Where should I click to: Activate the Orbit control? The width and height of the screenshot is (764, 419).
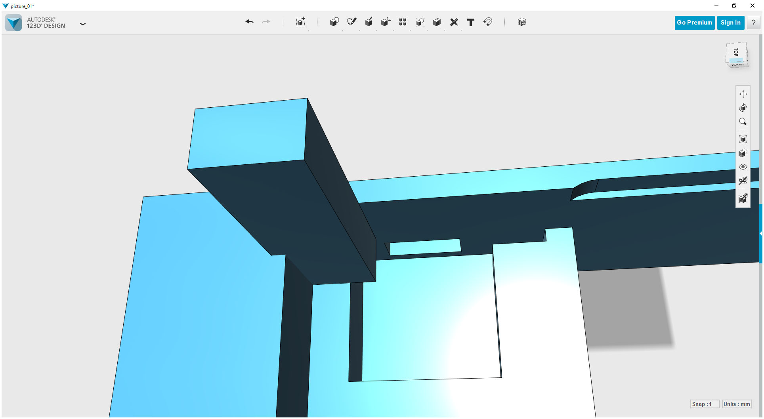[743, 107]
